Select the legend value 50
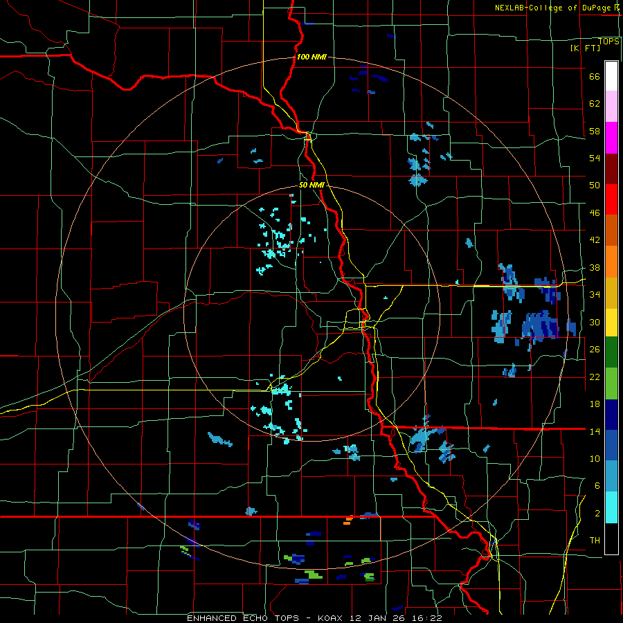This screenshot has height=623, width=623. pyautogui.click(x=595, y=185)
